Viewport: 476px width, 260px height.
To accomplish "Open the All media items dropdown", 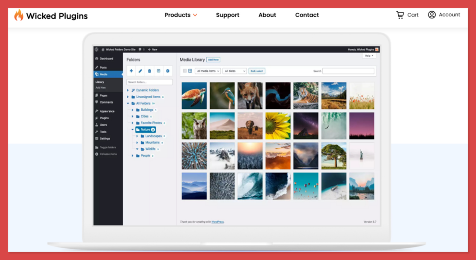I will tap(208, 71).
